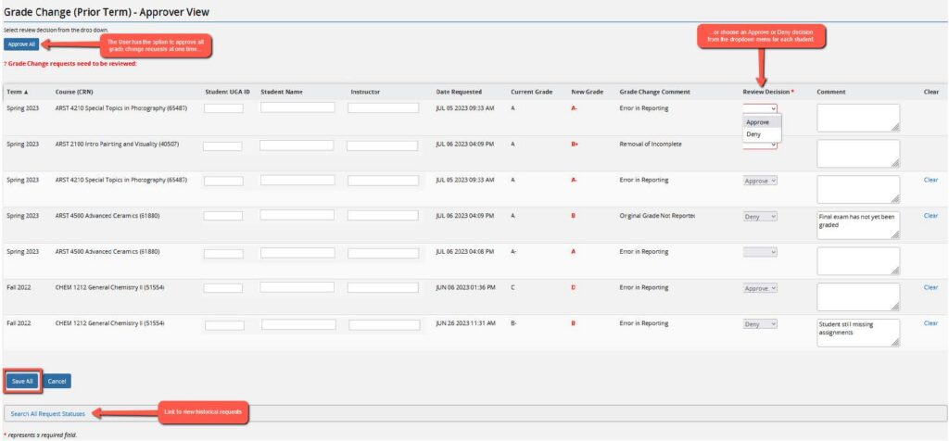
Task: Open Deny dropdown beside 'Student still missing assignments'
Action: click(760, 324)
